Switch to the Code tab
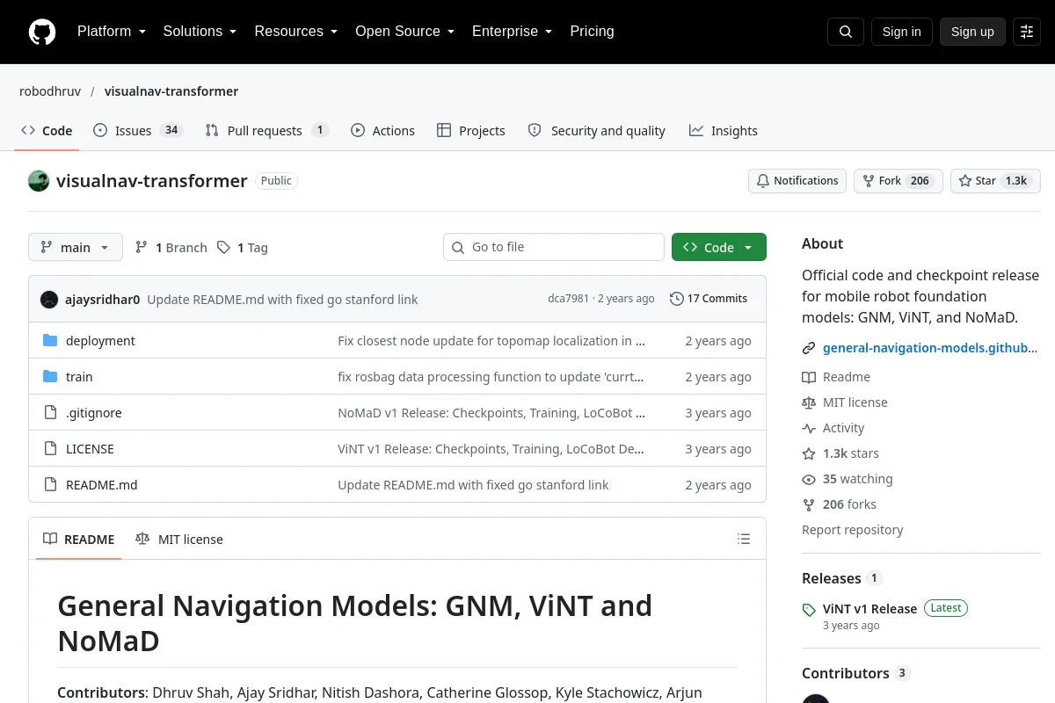Image resolution: width=1055 pixels, height=703 pixels. (47, 131)
